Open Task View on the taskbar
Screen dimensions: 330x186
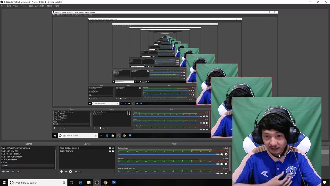tap(71, 183)
